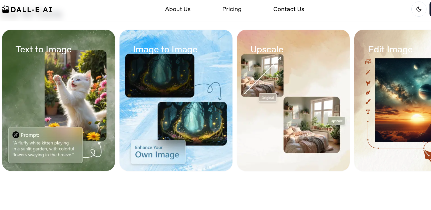The height and width of the screenshot is (210, 431).
Task: Go to the Pricing page
Action: (232, 9)
